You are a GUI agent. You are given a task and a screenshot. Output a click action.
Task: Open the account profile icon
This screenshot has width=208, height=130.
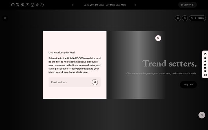tap(178, 18)
